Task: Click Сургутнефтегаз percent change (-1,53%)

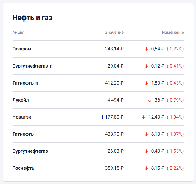Action: coord(175,151)
